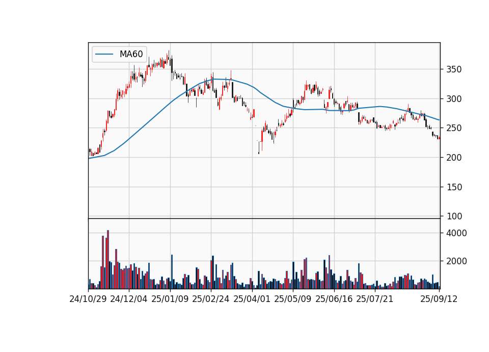Click the 25/05/09 date label

tap(293, 299)
